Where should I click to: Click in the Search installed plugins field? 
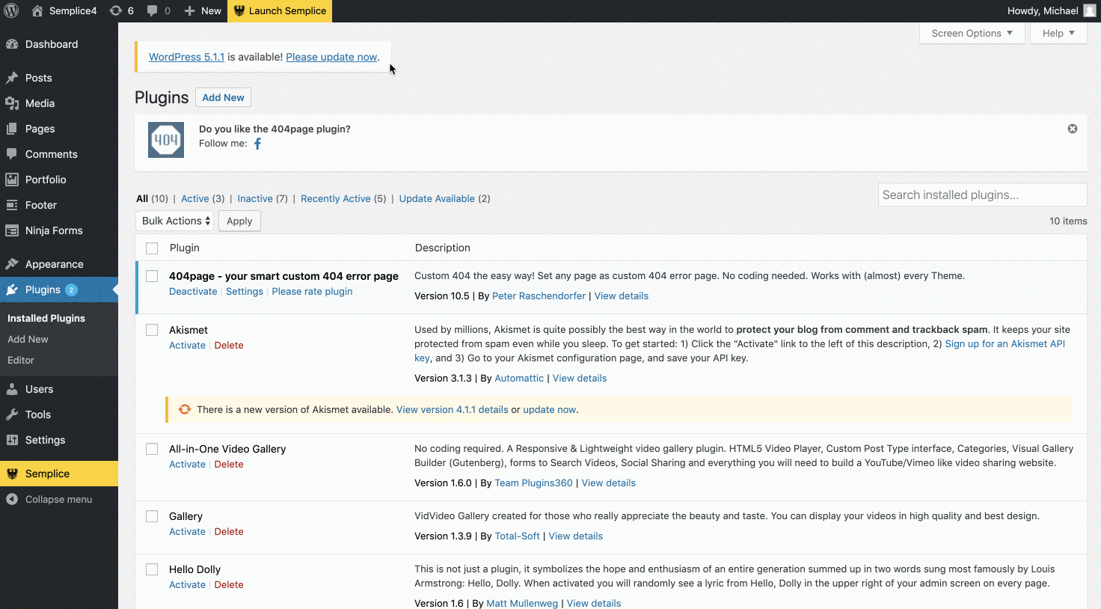pos(981,195)
